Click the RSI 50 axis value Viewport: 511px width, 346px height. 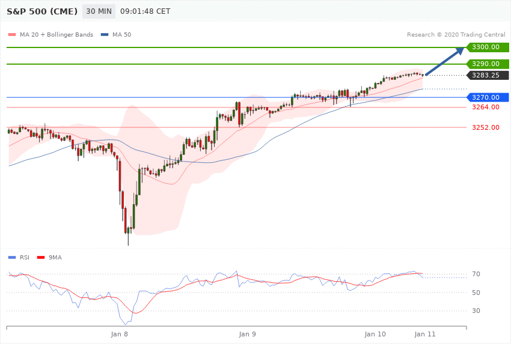coord(476,293)
